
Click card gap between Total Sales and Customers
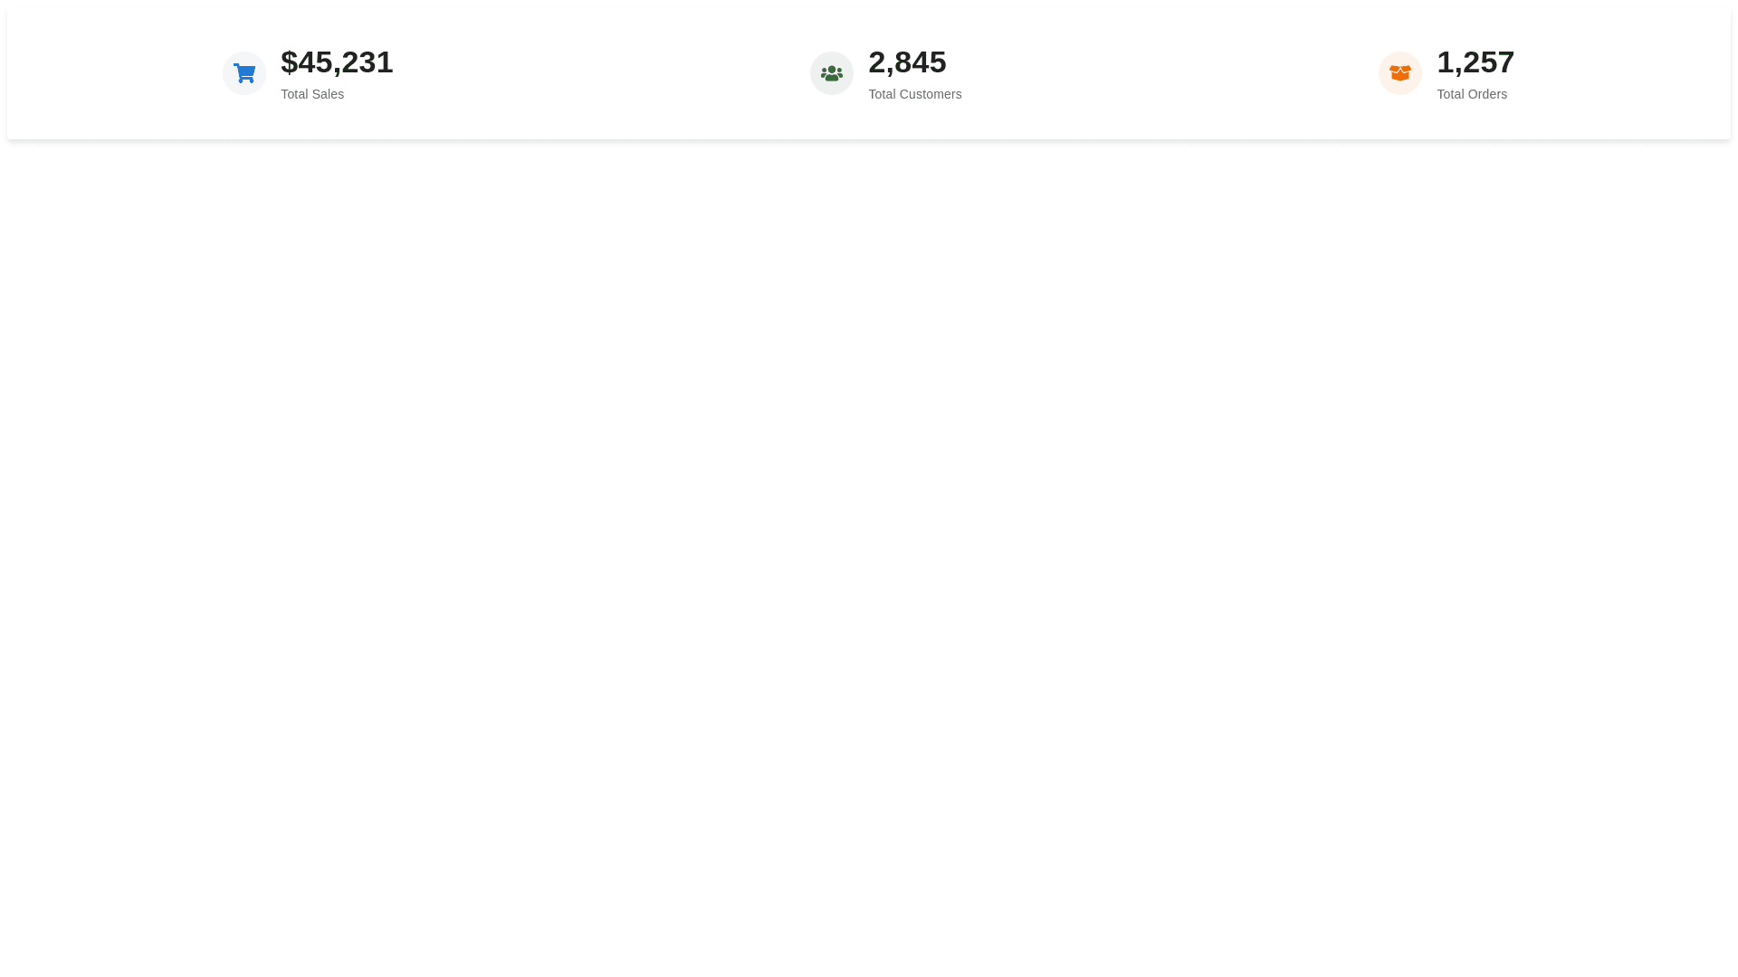click(602, 73)
